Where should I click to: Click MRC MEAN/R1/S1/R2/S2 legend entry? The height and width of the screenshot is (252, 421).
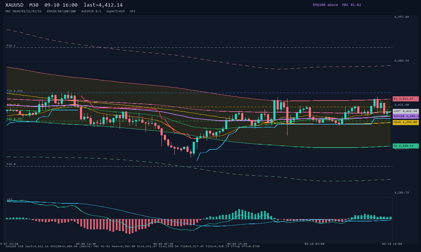(x=23, y=11)
